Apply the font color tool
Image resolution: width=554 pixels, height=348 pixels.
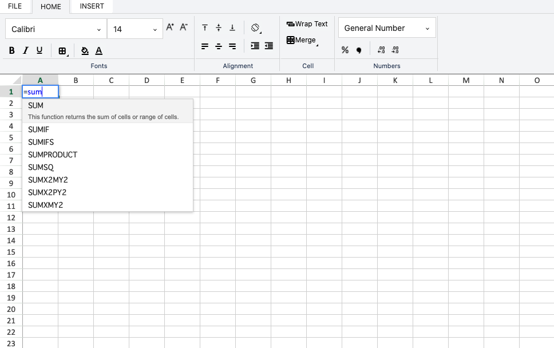pyautogui.click(x=99, y=51)
